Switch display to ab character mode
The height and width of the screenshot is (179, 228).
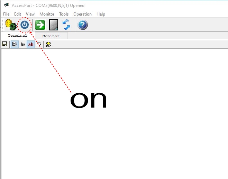(x=31, y=44)
